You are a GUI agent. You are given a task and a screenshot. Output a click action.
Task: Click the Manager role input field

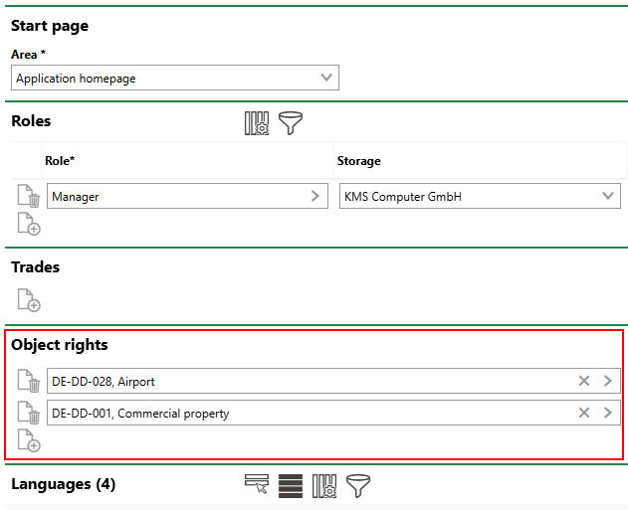174,196
